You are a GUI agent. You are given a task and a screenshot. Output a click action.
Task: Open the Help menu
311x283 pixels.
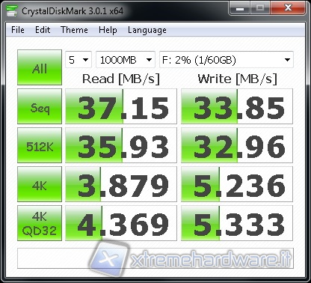[x=108, y=30]
